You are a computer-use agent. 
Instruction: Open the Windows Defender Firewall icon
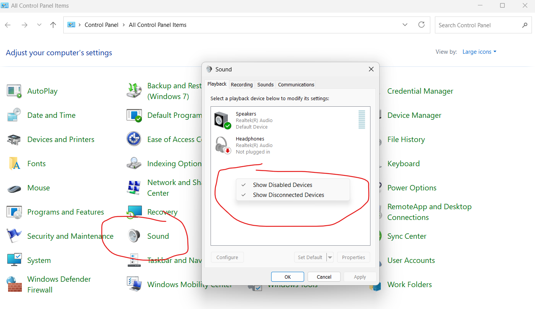coord(14,284)
